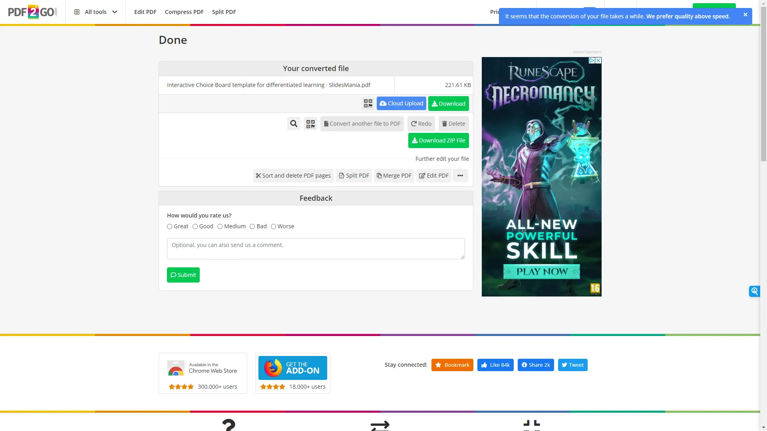Click the Download ZIP File icon
Image resolution: width=767 pixels, height=431 pixels.
coord(438,140)
